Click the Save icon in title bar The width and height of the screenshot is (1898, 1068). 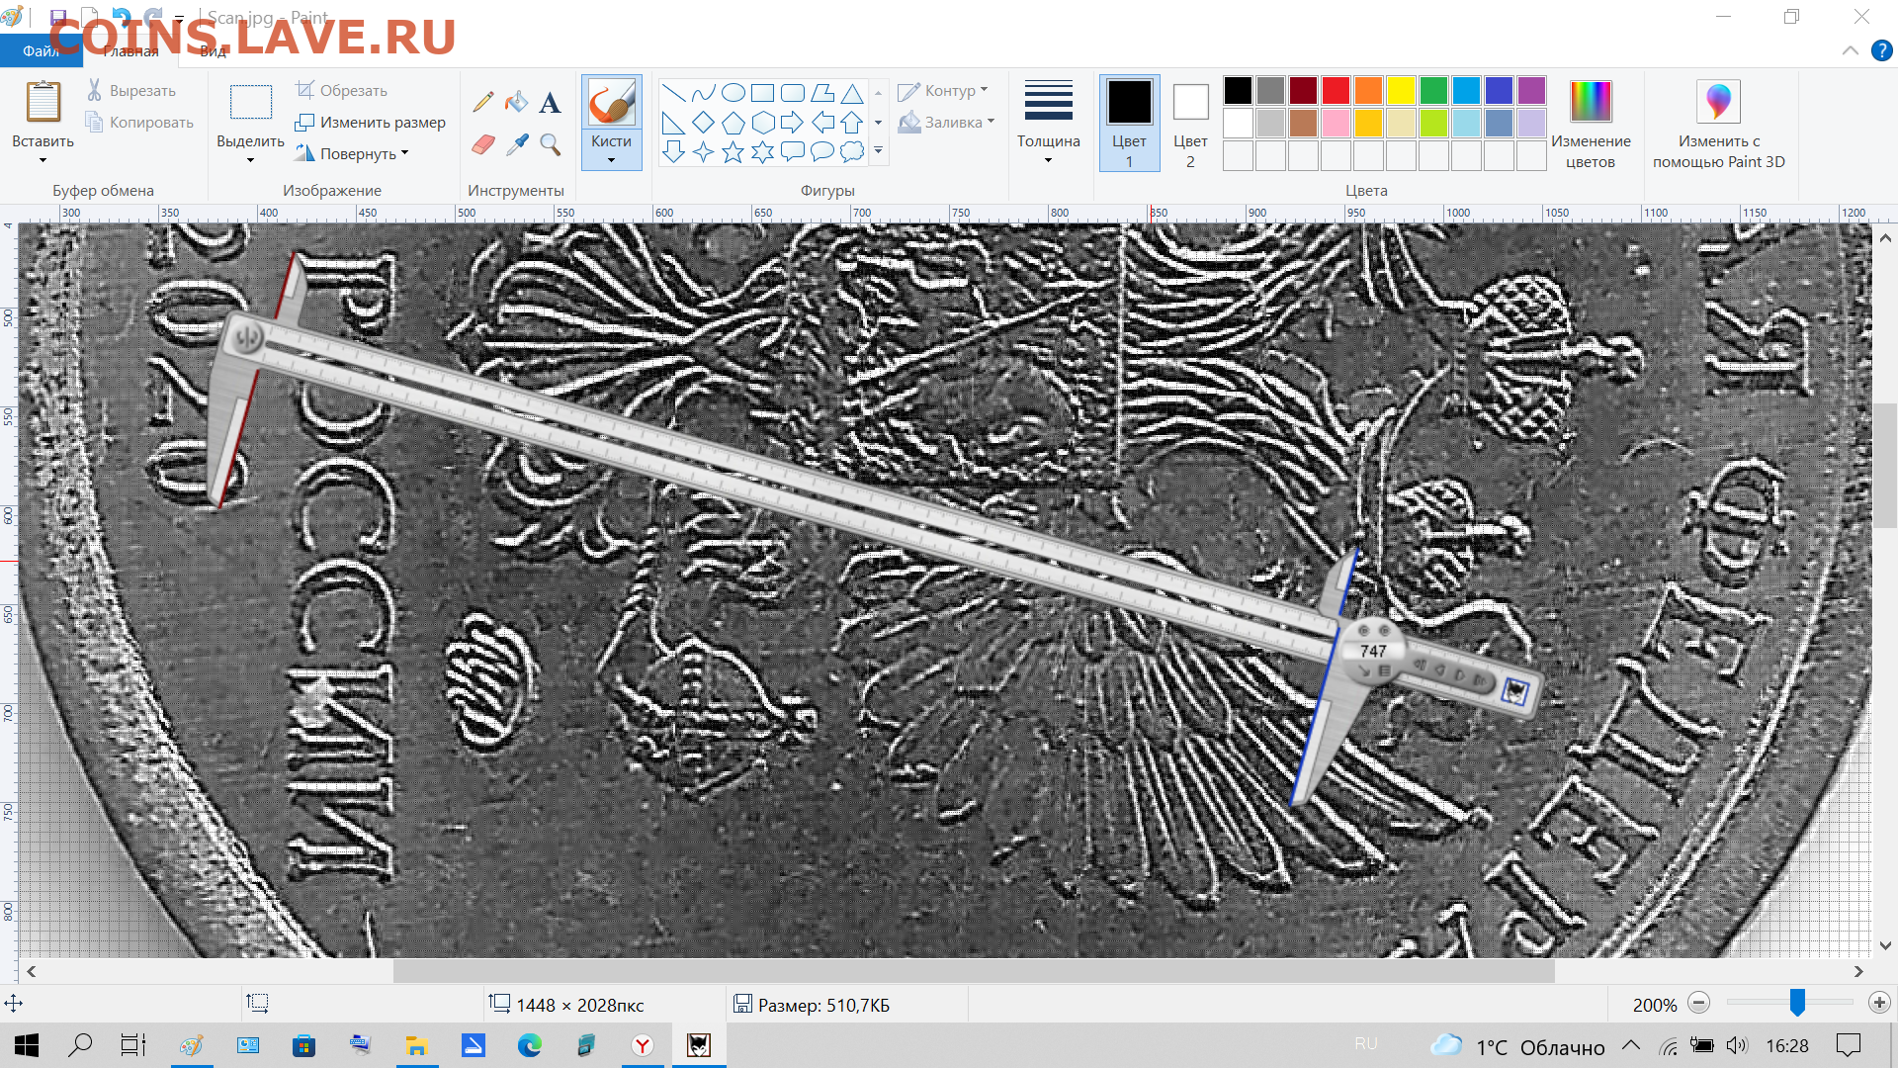58,17
